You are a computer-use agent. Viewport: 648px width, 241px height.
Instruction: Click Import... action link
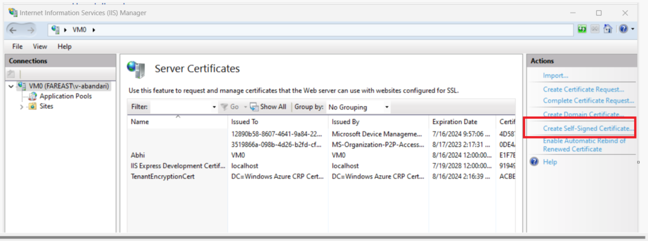tap(556, 76)
